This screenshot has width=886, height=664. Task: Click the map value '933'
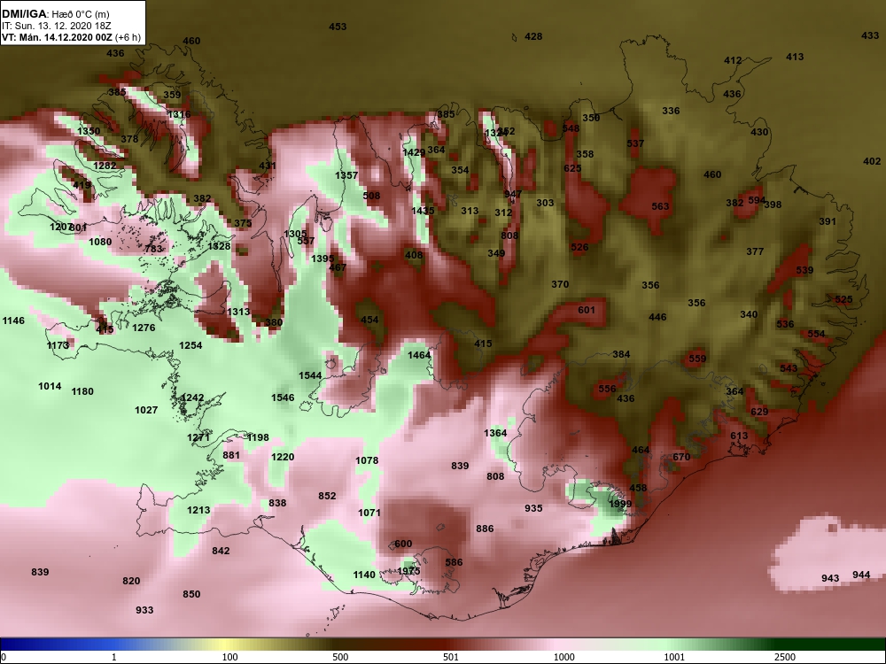pos(144,610)
